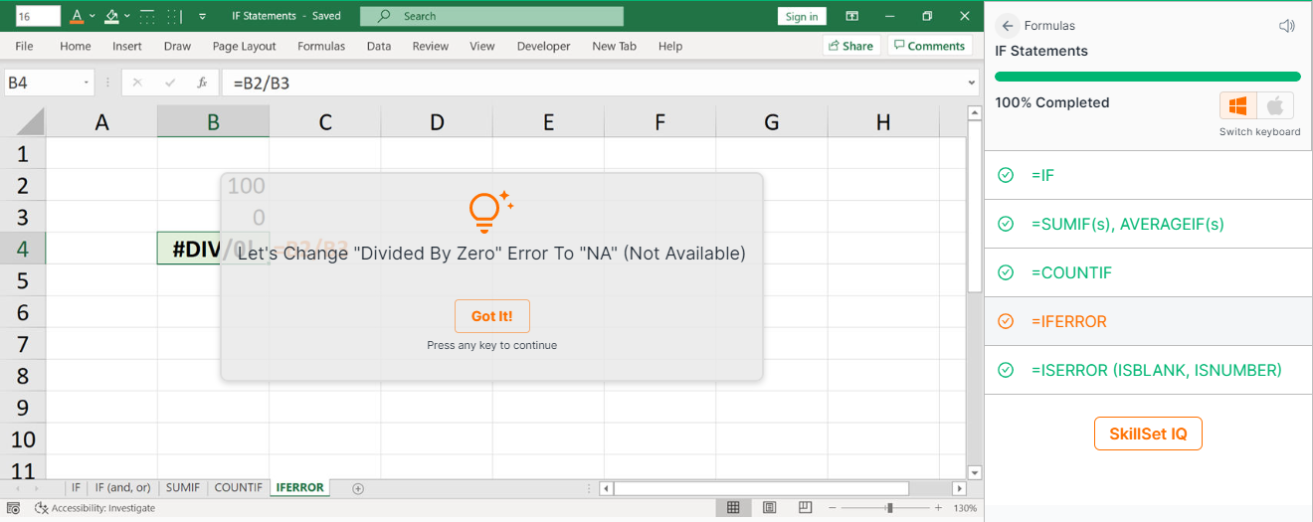Click the Sign in button

(802, 16)
